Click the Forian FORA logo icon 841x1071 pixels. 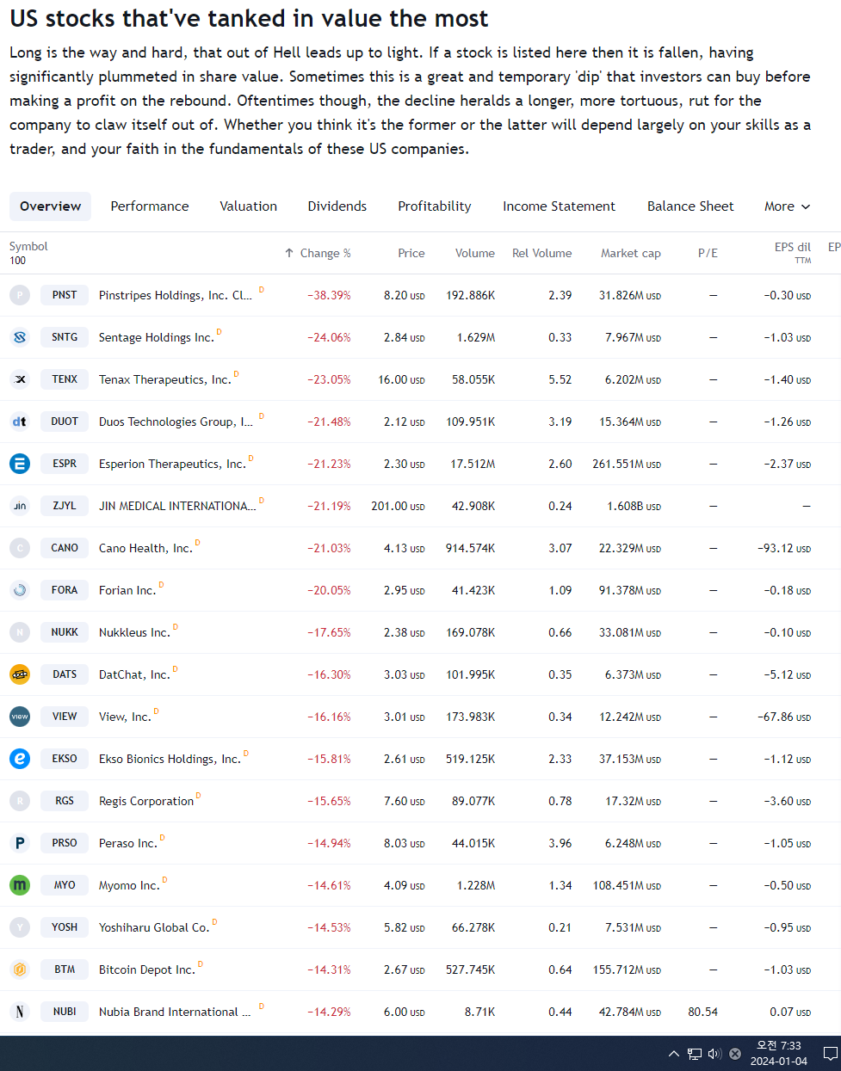click(x=20, y=590)
